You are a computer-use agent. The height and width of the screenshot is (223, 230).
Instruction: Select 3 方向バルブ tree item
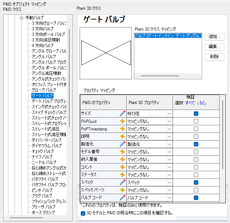[42, 29]
